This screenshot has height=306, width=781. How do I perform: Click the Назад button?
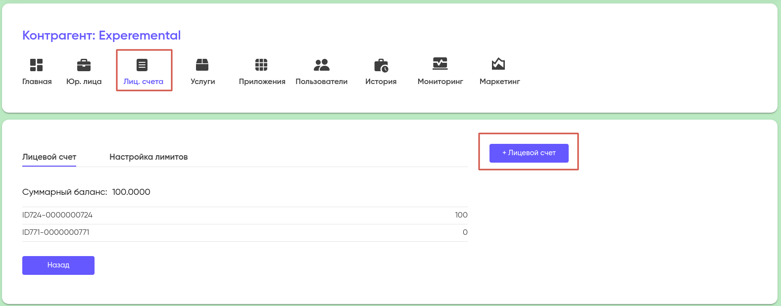tap(58, 265)
